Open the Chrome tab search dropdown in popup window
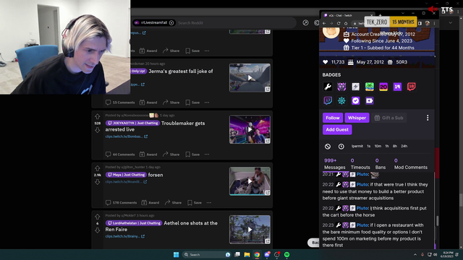Viewport: 463px width, 260px height. [x=403, y=13]
